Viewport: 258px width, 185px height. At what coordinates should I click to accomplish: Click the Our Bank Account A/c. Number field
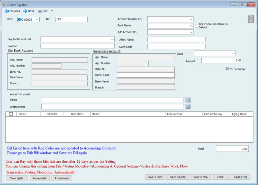click(46, 66)
